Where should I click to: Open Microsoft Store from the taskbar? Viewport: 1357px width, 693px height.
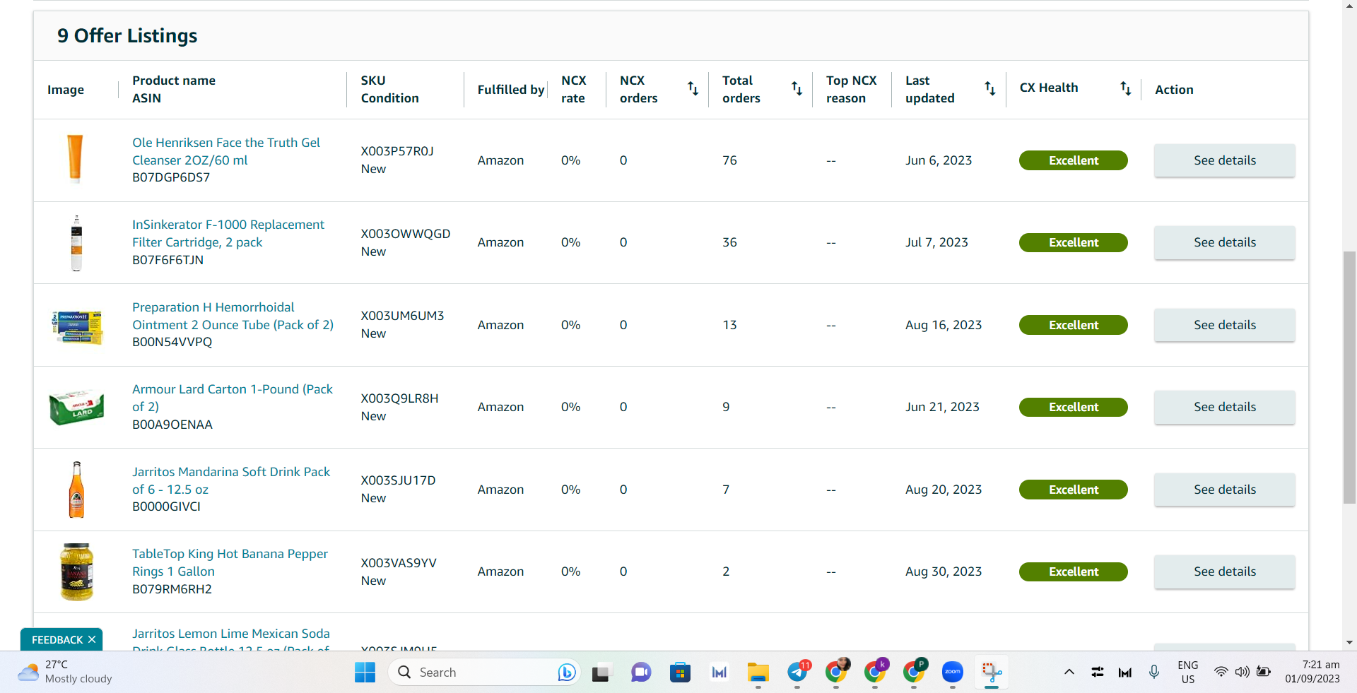[x=680, y=673]
